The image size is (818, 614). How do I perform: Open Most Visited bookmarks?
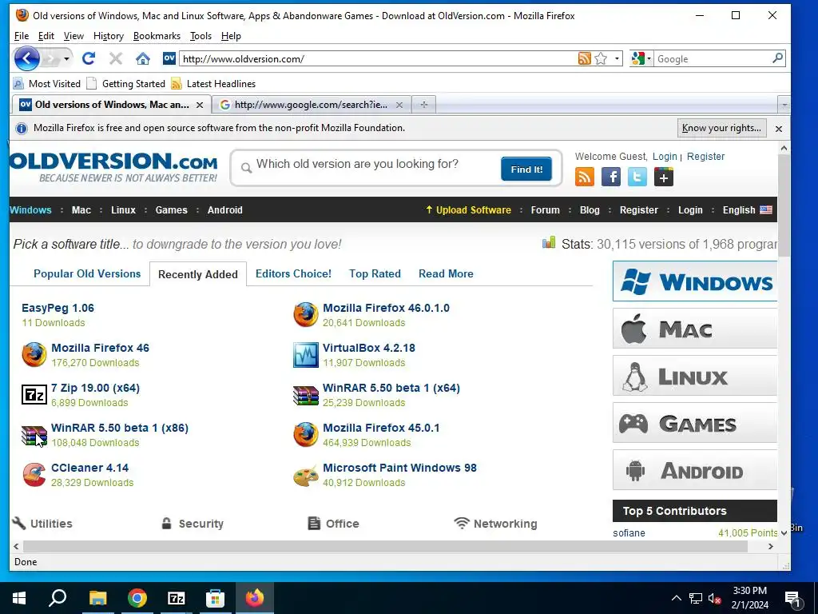tap(47, 83)
